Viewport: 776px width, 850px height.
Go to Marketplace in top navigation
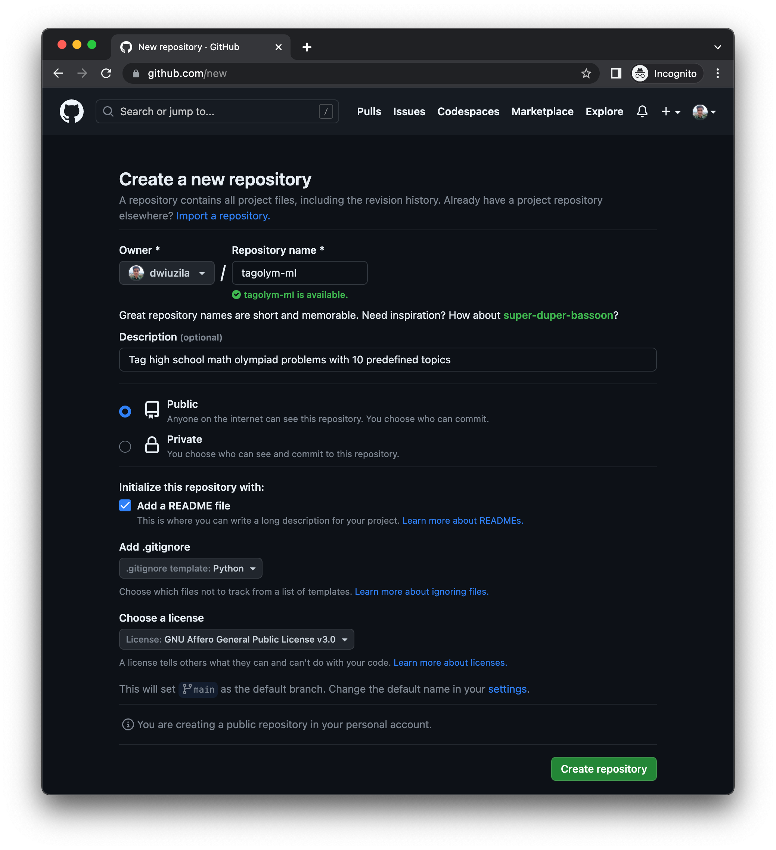(x=542, y=111)
